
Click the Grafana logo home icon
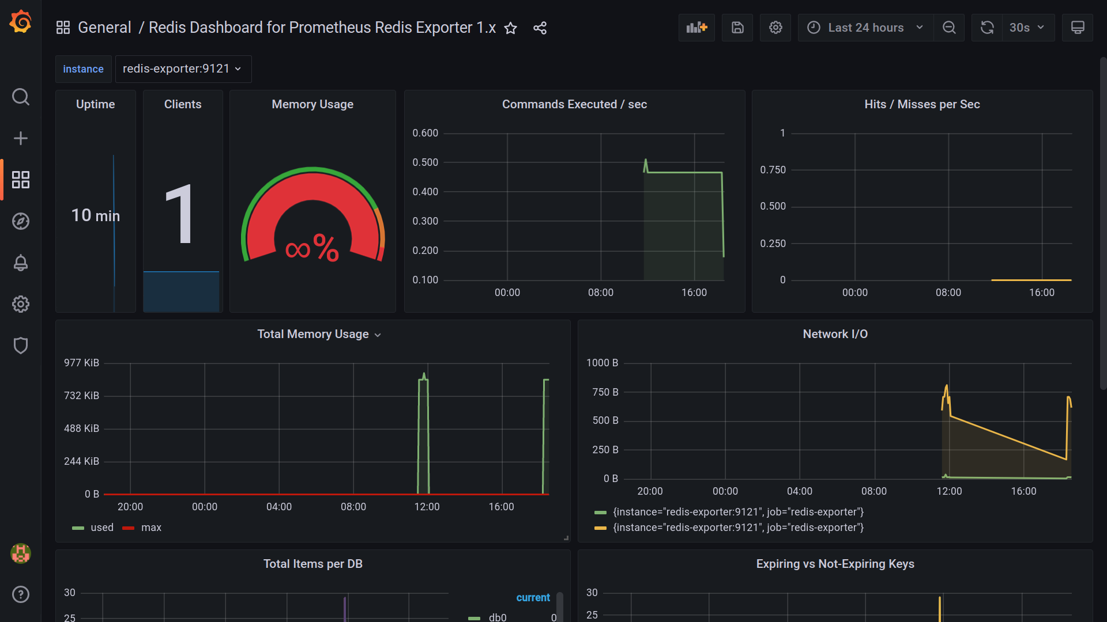[21, 22]
